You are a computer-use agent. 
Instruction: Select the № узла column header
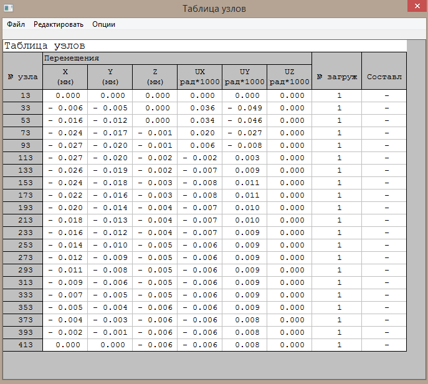[22, 70]
